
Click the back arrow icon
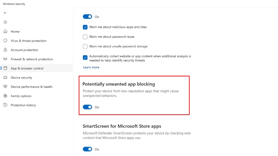tap(5, 13)
